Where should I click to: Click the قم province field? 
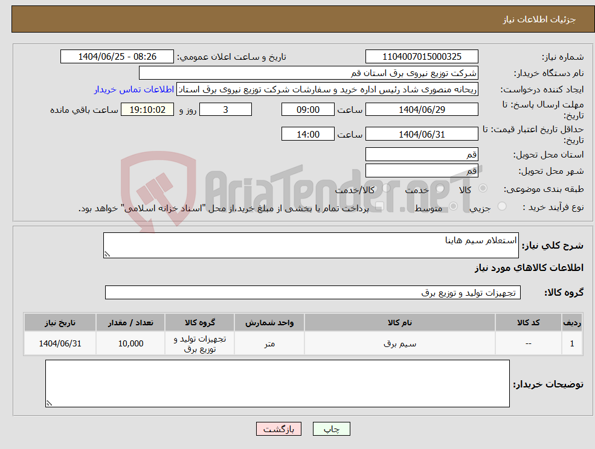[422, 154]
